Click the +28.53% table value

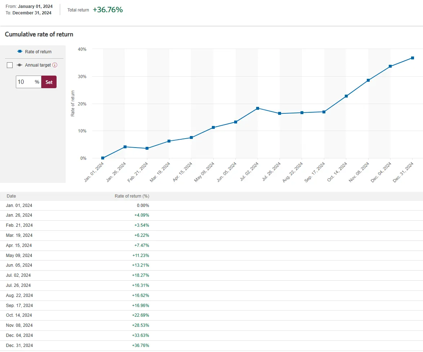point(141,325)
